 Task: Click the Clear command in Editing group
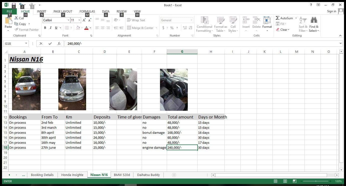point(284,29)
